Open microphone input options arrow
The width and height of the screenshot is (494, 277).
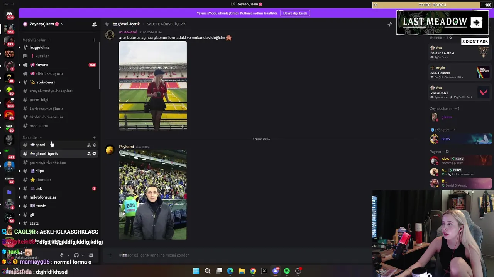click(x=68, y=255)
